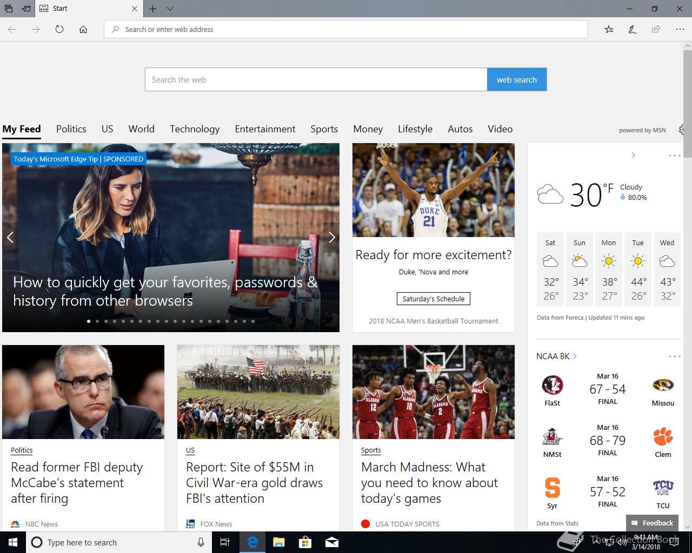Click the Cortana taskbar search box
Screen dimensions: 692x553
click(x=118, y=542)
